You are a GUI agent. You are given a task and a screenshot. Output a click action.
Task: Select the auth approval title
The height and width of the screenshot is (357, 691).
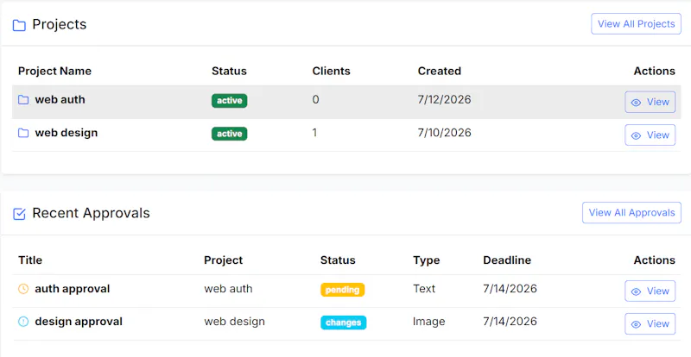point(73,289)
